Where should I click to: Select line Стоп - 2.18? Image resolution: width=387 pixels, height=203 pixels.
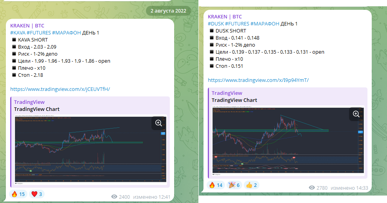click(31, 75)
